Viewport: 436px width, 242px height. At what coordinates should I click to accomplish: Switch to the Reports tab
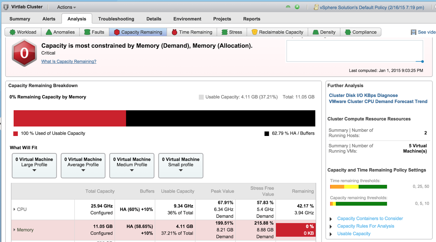pyautogui.click(x=252, y=19)
